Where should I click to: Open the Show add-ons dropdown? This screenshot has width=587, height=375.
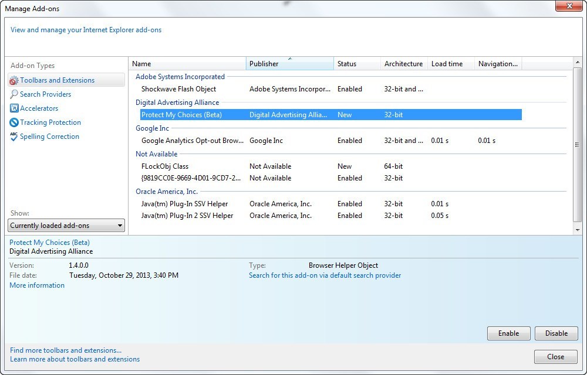click(x=66, y=226)
